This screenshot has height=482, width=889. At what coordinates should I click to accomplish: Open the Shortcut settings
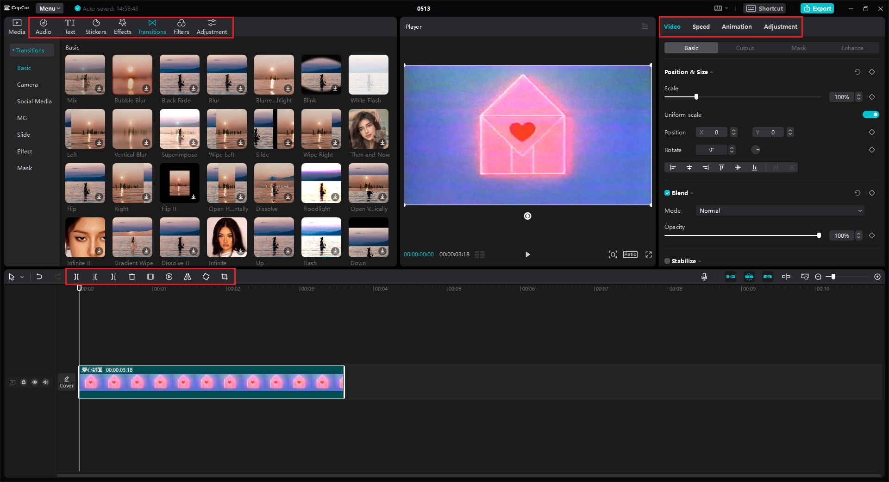click(764, 8)
